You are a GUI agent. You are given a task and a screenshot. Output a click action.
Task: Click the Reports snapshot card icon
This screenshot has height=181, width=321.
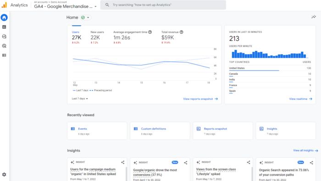[x=199, y=129]
